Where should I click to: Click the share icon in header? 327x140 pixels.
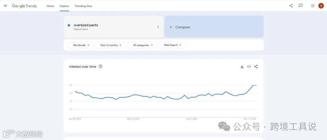click(x=291, y=6)
